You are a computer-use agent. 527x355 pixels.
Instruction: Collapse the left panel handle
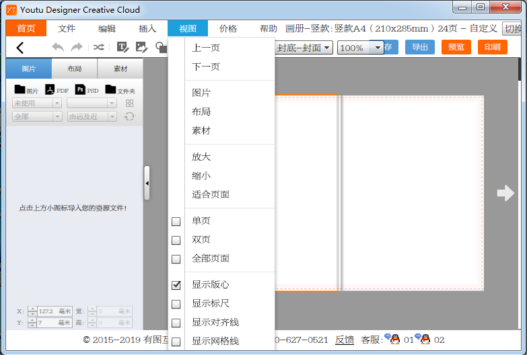[147, 183]
